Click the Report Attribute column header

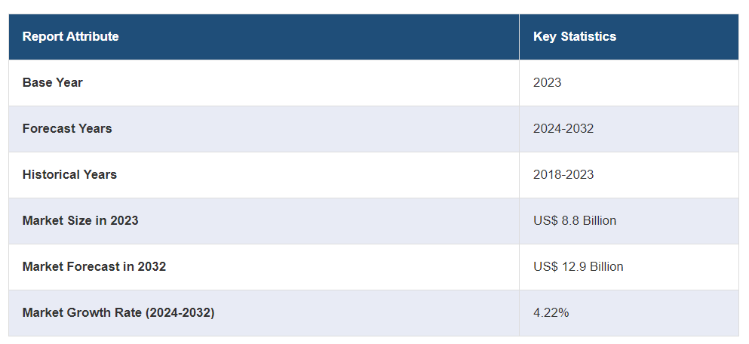click(x=71, y=36)
